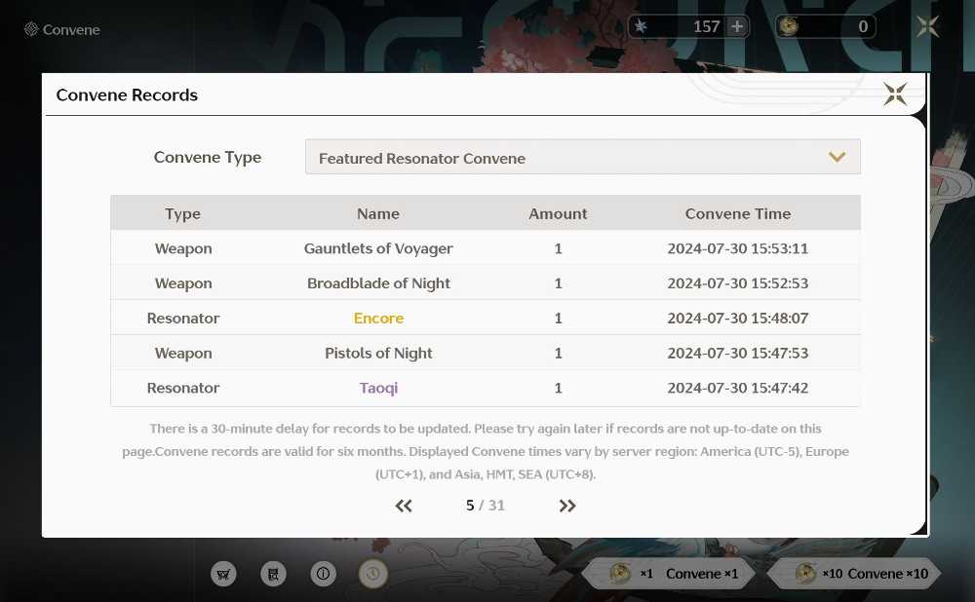This screenshot has width=975, height=602.
Task: Open the Convene Type dropdown
Action: pos(583,157)
